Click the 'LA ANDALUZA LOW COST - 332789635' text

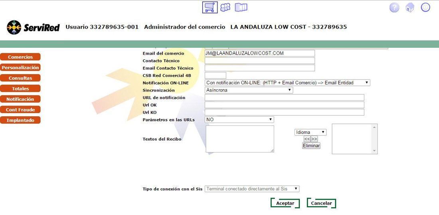tap(289, 27)
